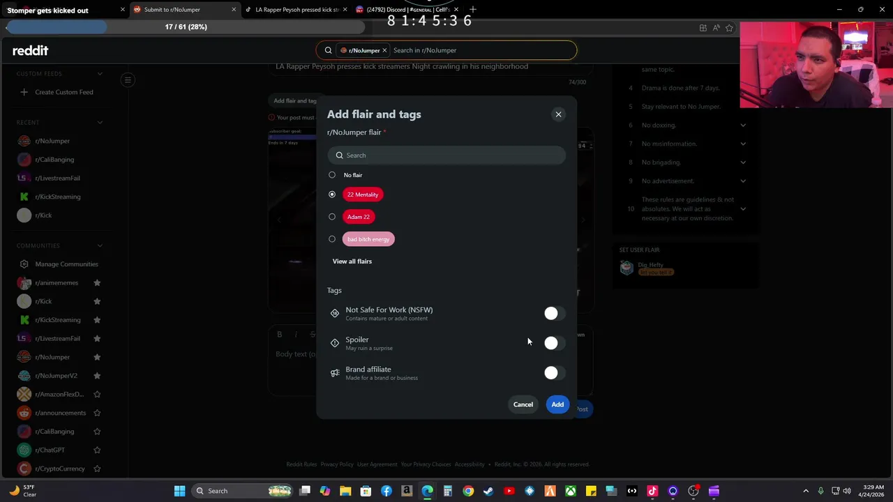
Task: Collapse the sidebar navigation button
Action: point(128,80)
